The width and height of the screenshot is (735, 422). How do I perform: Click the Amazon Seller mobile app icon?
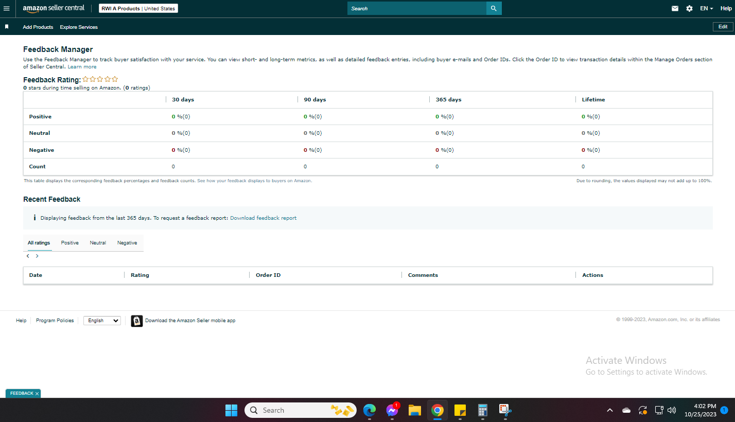(x=136, y=321)
